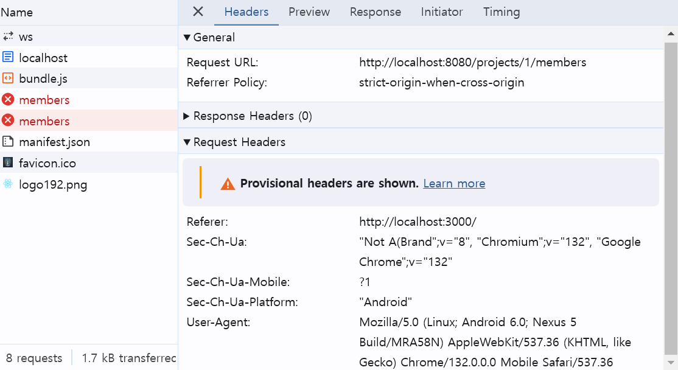Close the request details pane with X

[x=197, y=12]
